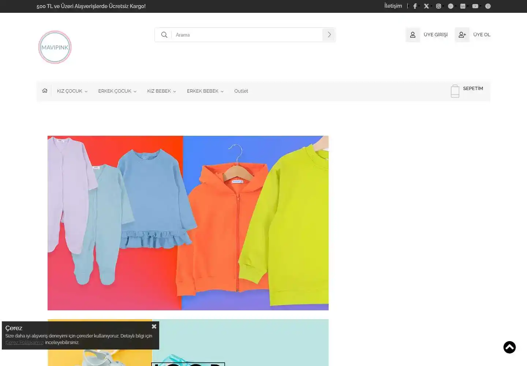Open the Google Plus icon
This screenshot has height=366, width=527.
[x=451, y=6]
